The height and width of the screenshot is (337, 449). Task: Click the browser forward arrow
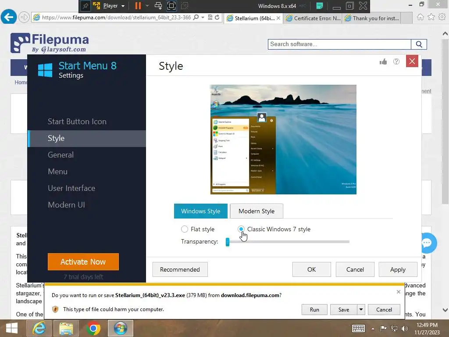tap(24, 18)
